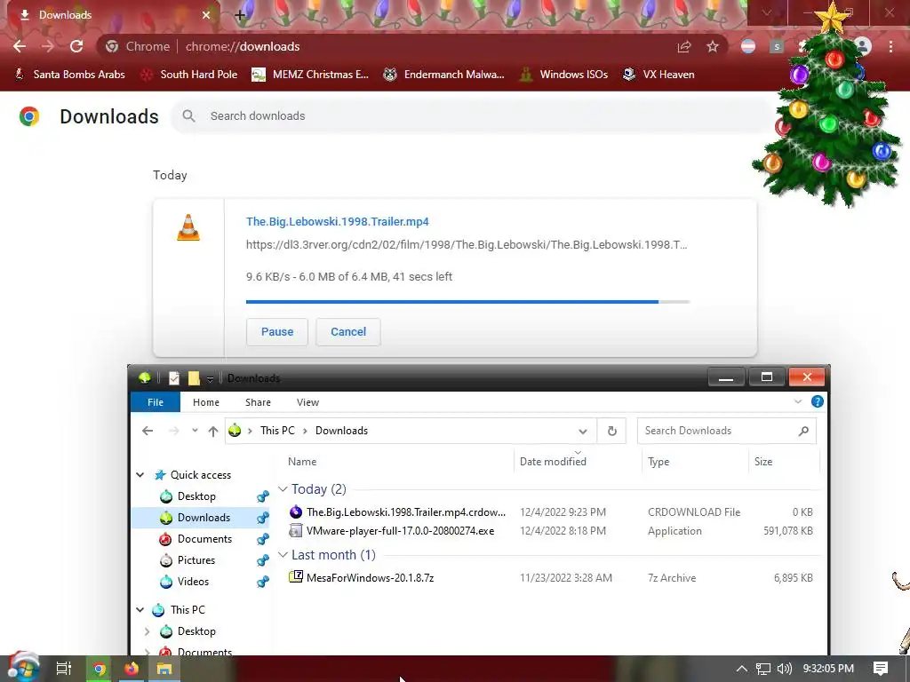Expand Desktop under This PC
The image size is (910, 682).
[x=147, y=631]
